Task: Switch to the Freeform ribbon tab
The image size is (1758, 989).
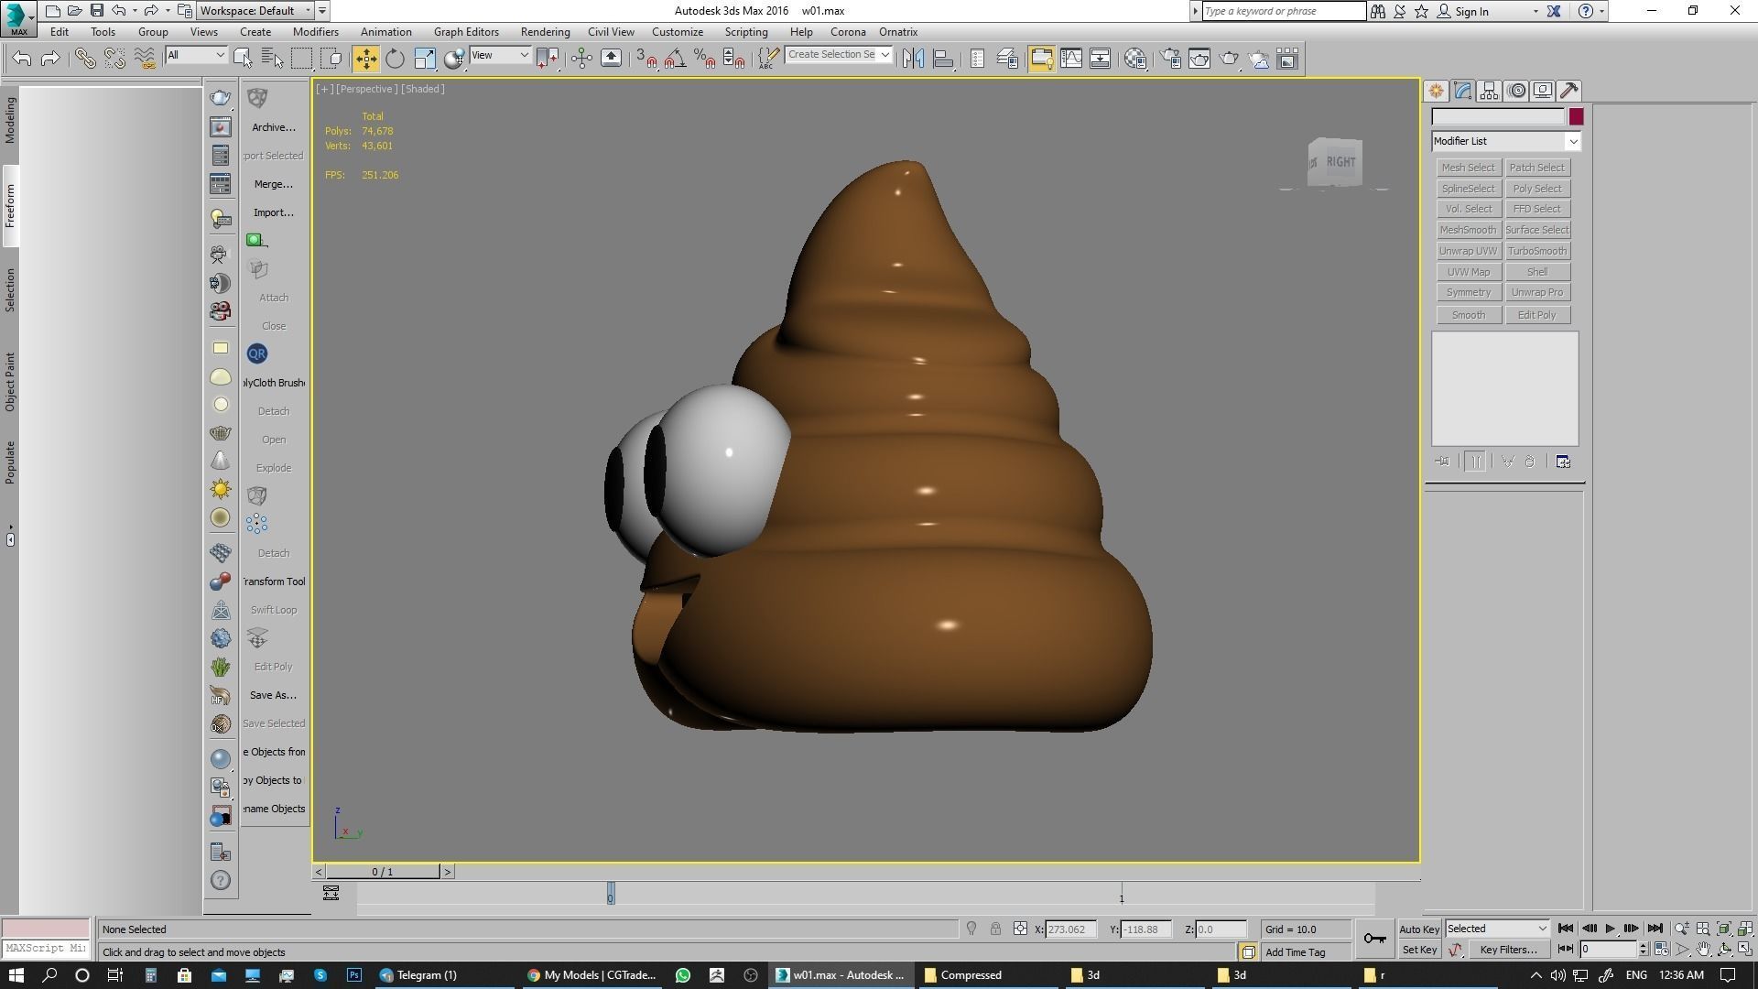Action: pos(10,206)
